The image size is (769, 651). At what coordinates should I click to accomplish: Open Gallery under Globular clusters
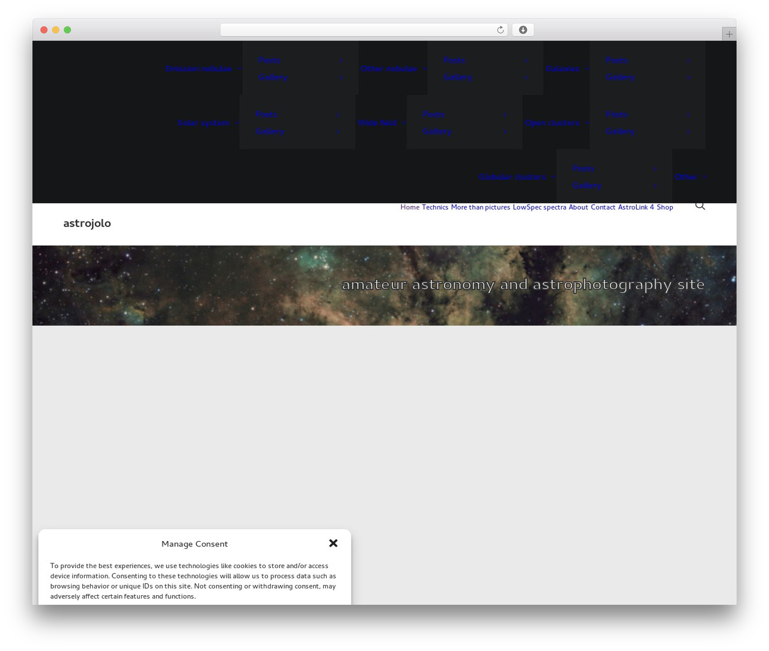tap(586, 185)
